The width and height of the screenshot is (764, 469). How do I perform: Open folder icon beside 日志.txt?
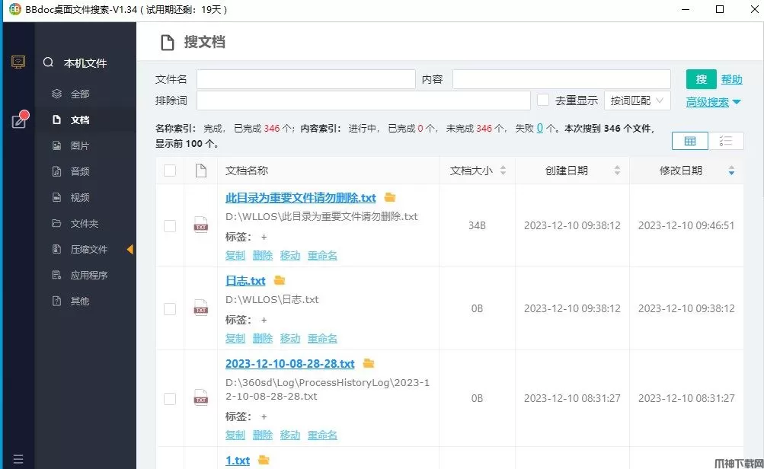[x=280, y=280]
